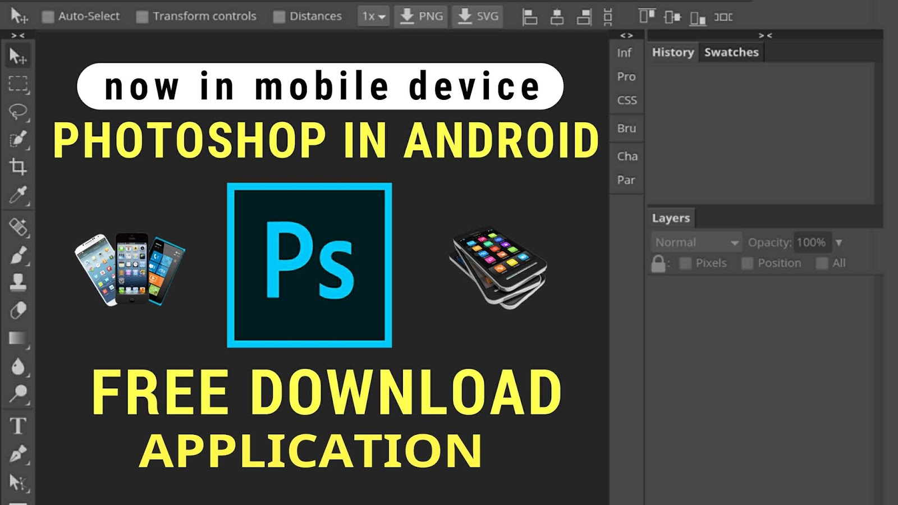This screenshot has height=505, width=898.
Task: Select the Blur droplet tool
Action: pos(18,366)
